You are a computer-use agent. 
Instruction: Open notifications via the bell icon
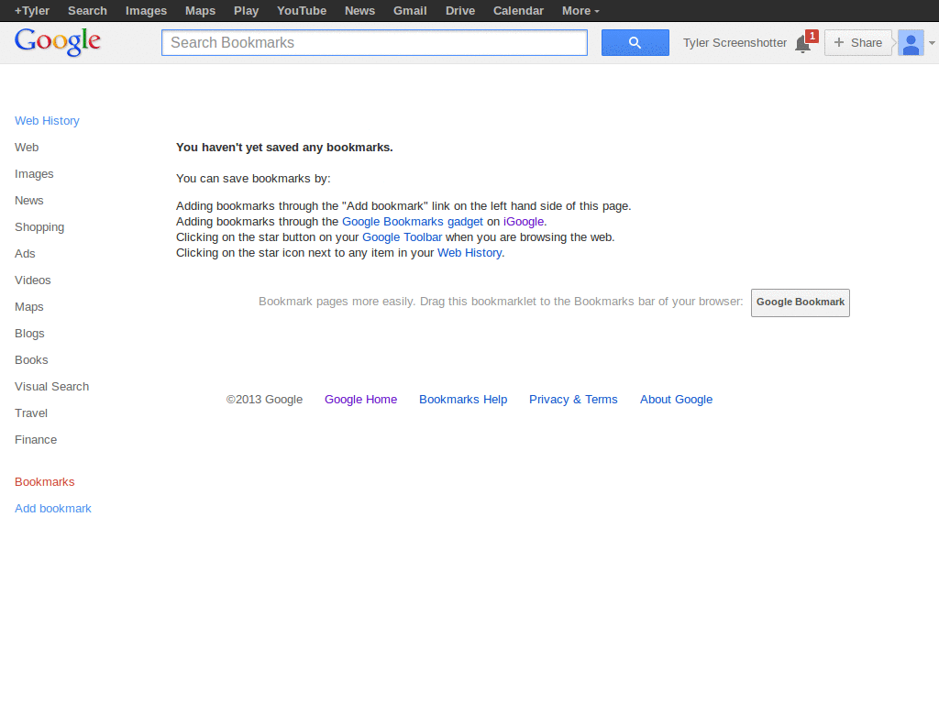click(803, 44)
